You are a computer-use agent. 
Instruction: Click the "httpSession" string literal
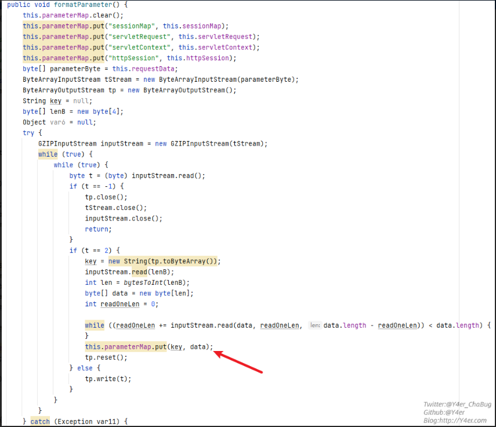pos(133,59)
